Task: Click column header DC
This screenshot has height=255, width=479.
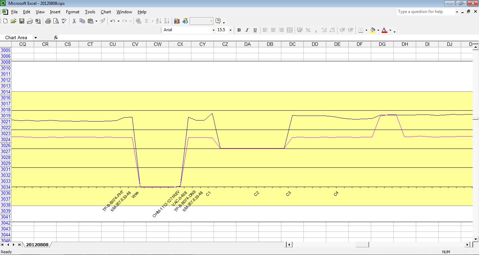Action: click(292, 44)
